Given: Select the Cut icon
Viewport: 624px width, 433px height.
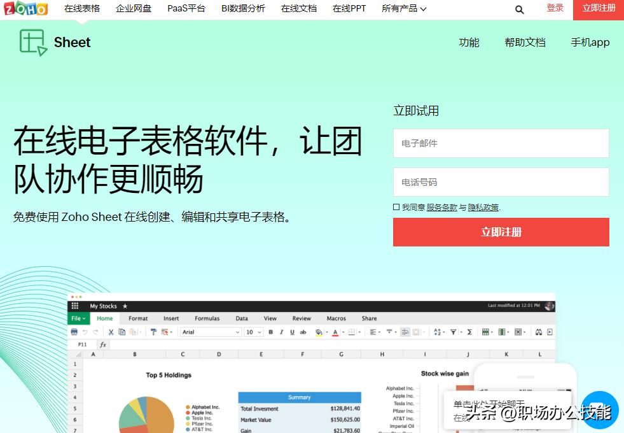Looking at the screenshot, I should click(x=111, y=332).
